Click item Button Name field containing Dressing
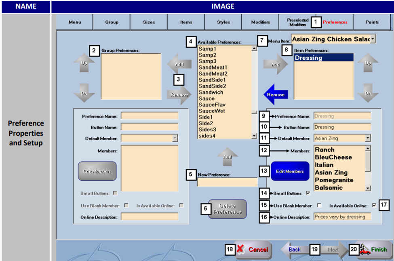 pos(342,127)
